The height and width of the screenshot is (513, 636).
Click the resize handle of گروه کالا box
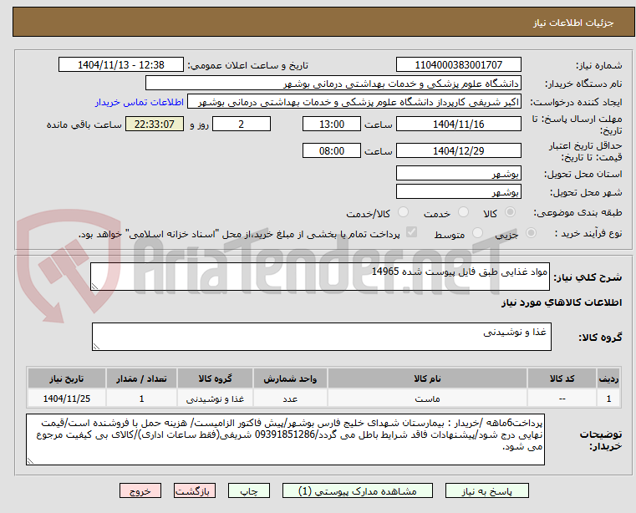coord(96,347)
